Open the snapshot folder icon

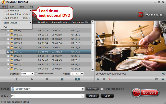tap(163, 79)
